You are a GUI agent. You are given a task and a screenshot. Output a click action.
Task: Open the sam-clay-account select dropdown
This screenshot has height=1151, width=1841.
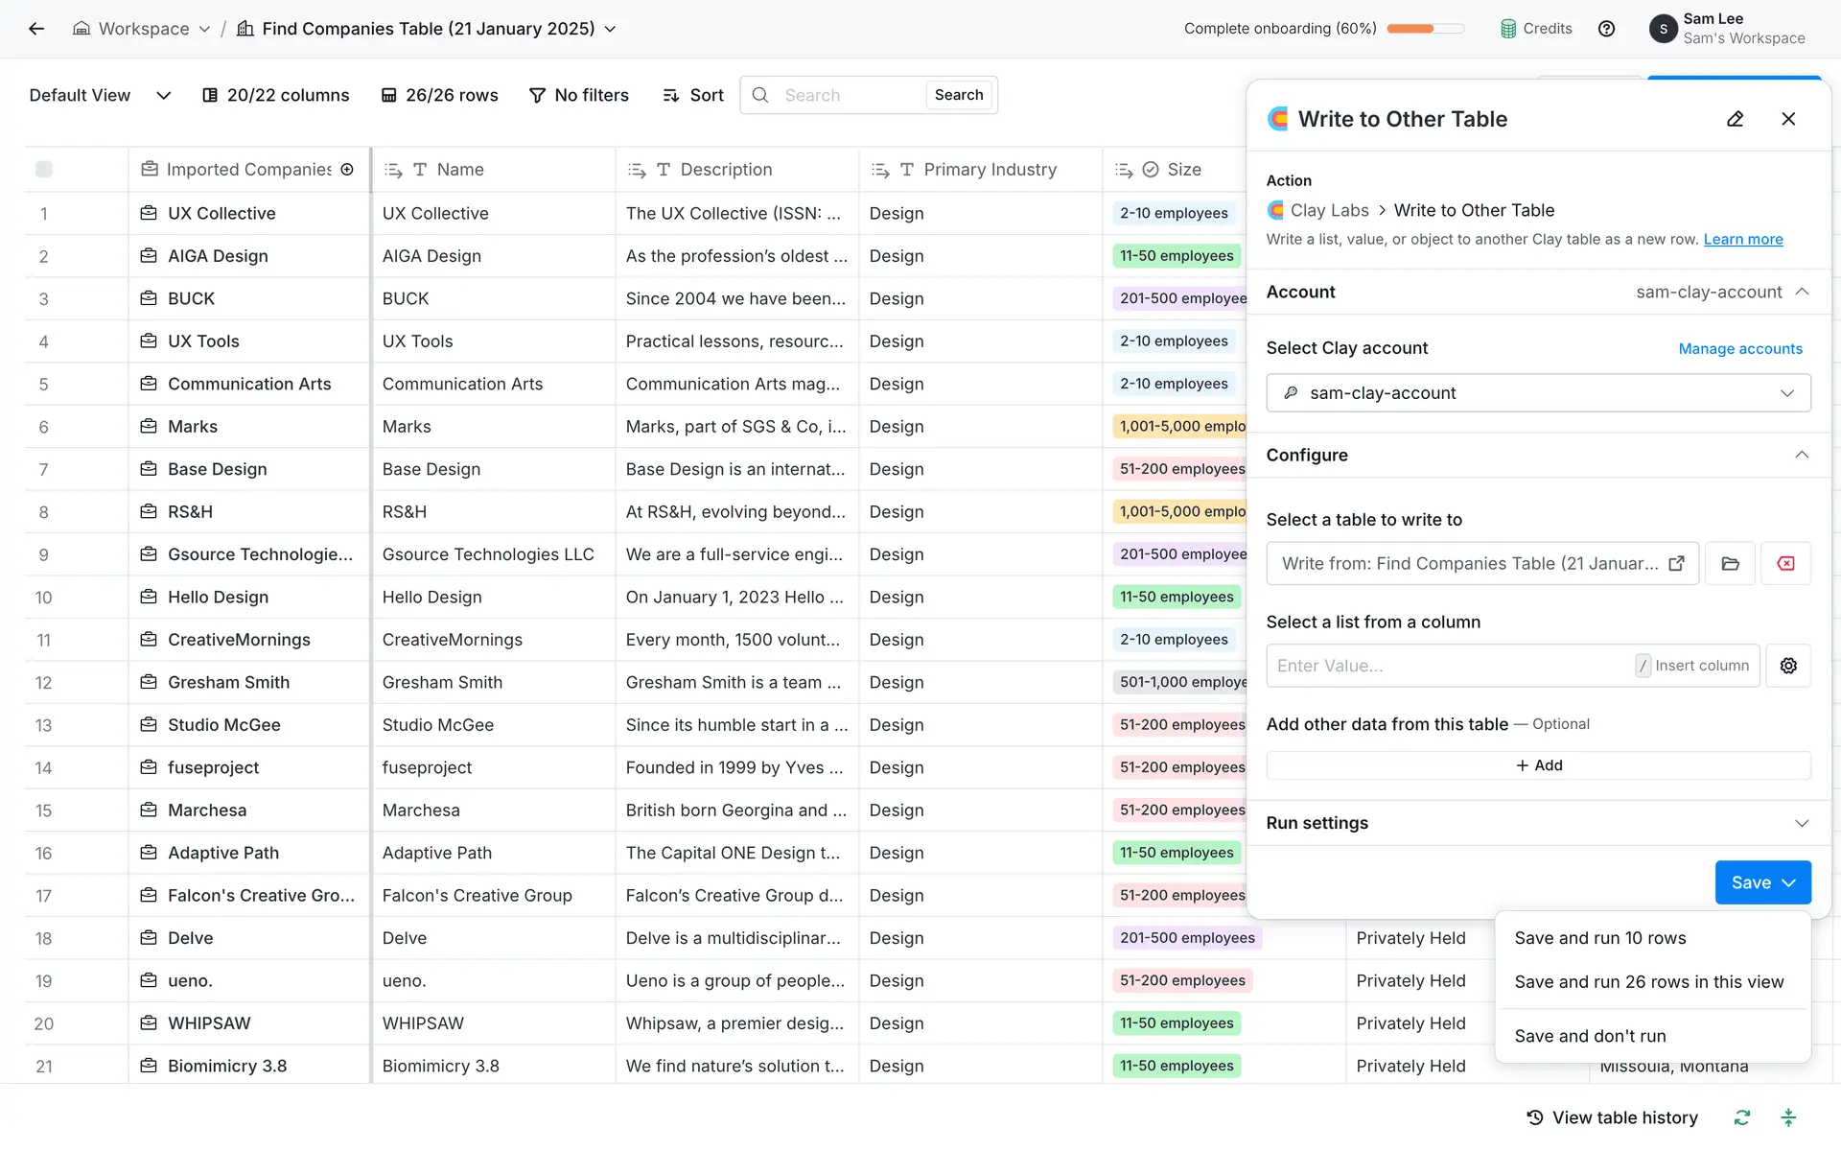click(1538, 393)
